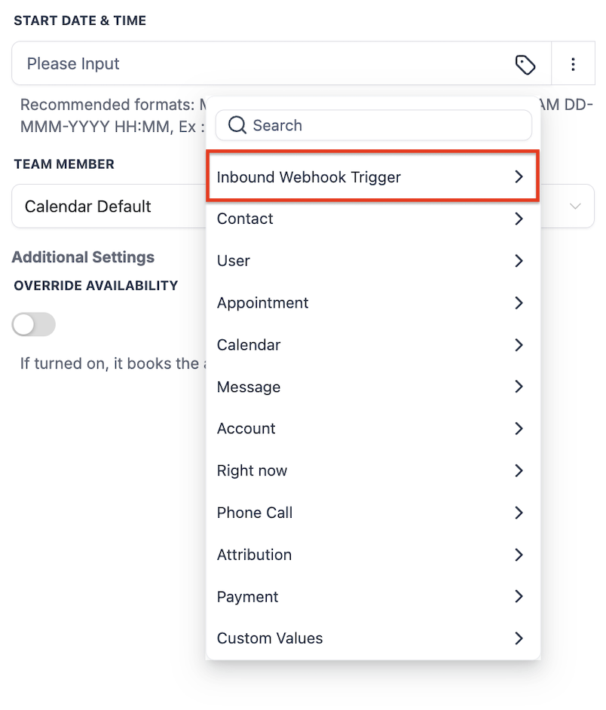Image resolution: width=606 pixels, height=710 pixels.
Task: Choose the Account menu entry
Action: (373, 428)
